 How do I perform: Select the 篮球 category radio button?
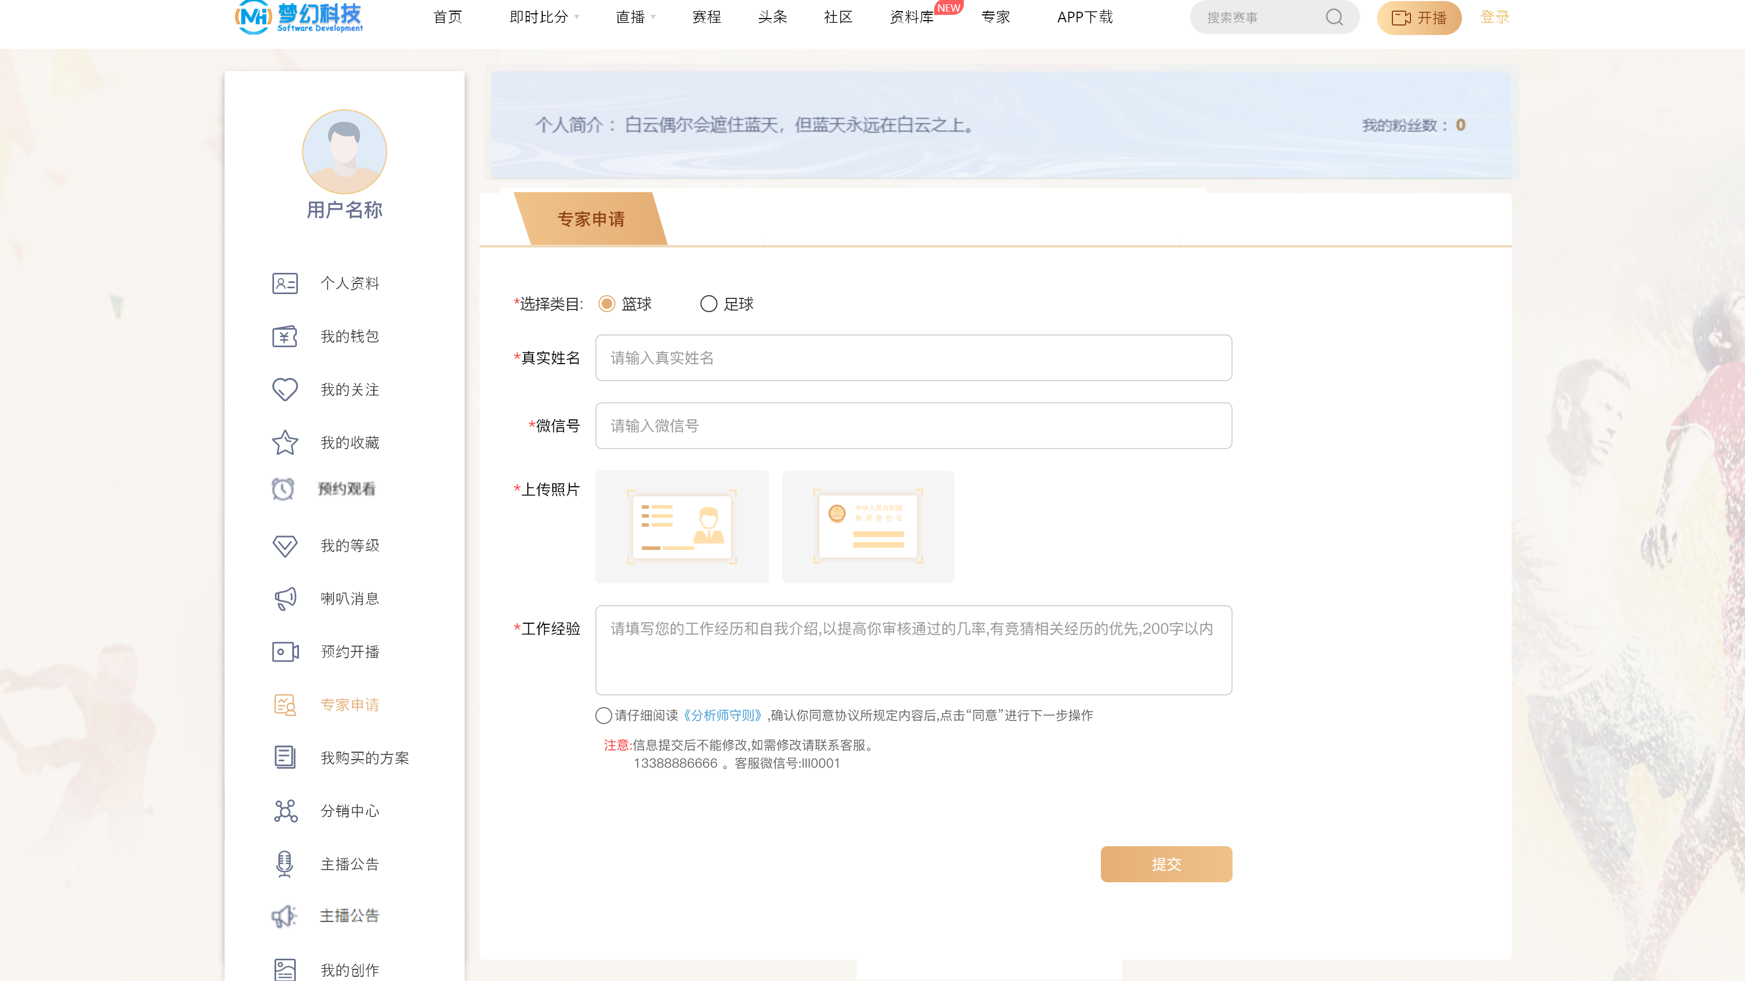pos(606,304)
